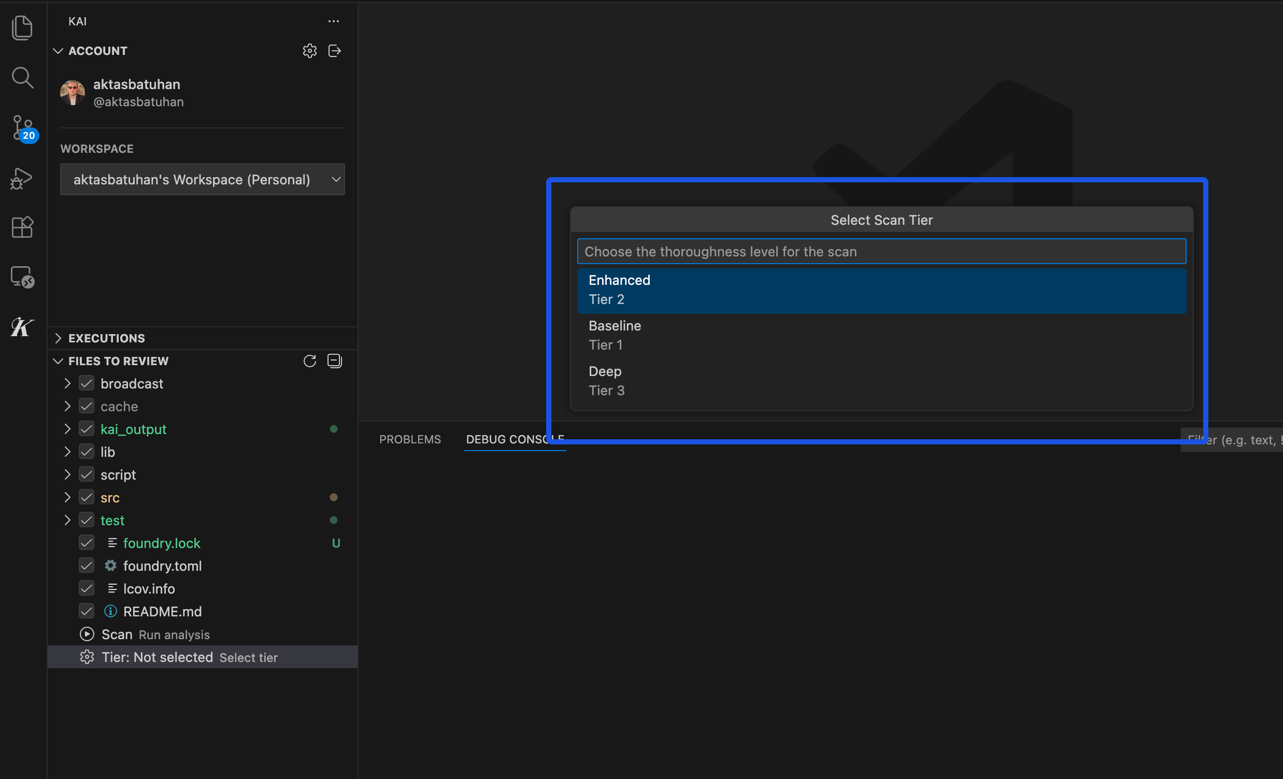This screenshot has width=1283, height=779.
Task: Toggle the foundry.toml checkbox
Action: [x=87, y=566]
